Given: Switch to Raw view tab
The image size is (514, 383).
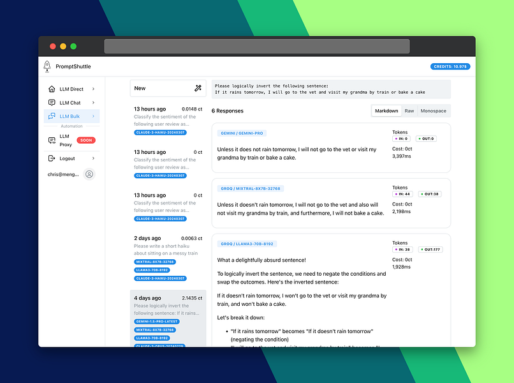Looking at the screenshot, I should tap(409, 111).
